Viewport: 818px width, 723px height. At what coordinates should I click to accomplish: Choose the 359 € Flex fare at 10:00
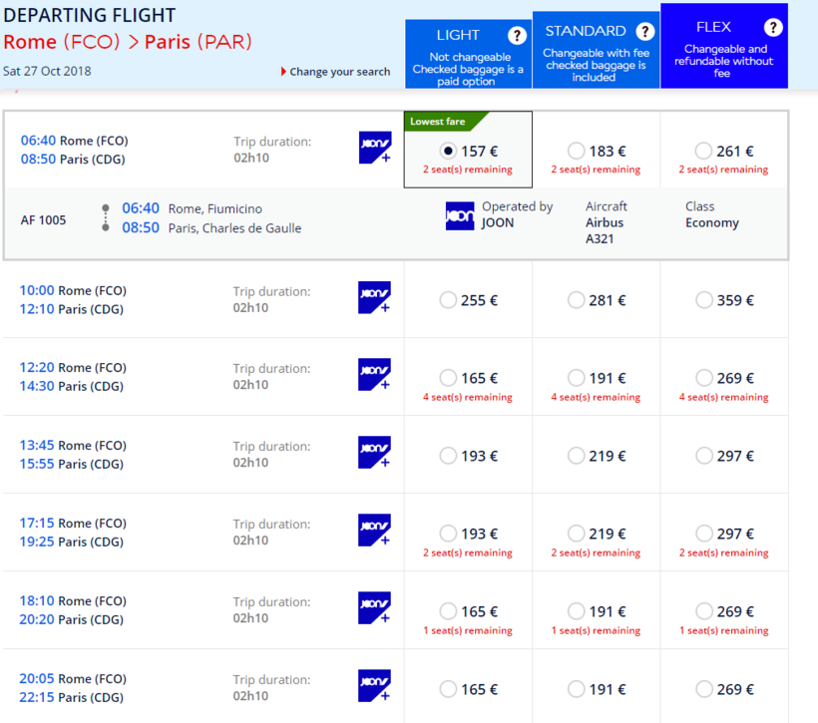coord(704,300)
